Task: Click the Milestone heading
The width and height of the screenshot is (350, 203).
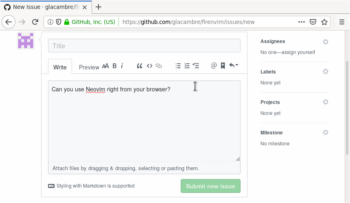Action: point(271,133)
